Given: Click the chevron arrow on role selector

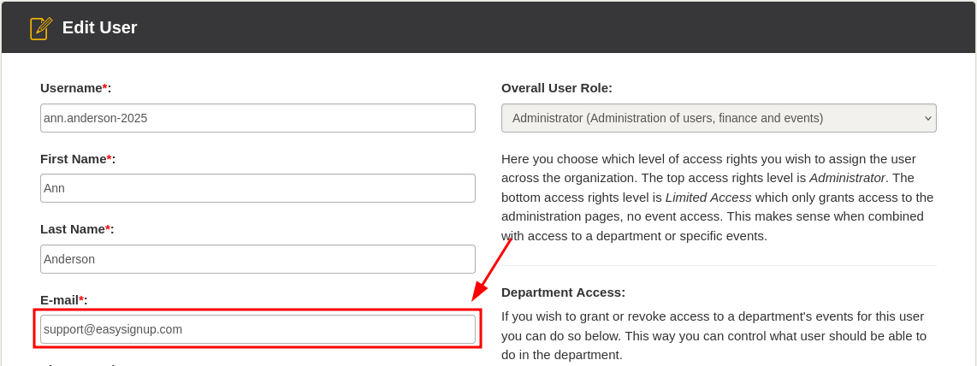Looking at the screenshot, I should (927, 118).
